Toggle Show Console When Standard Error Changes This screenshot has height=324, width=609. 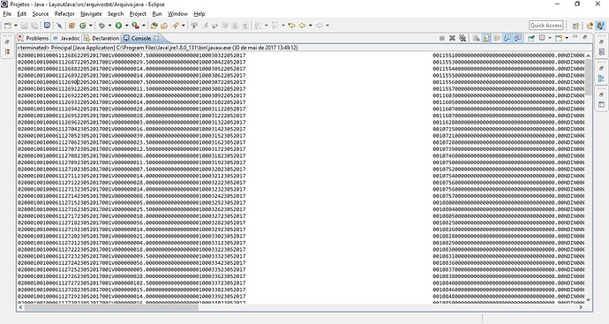click(518, 38)
